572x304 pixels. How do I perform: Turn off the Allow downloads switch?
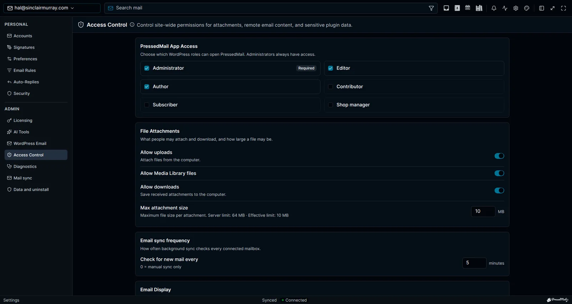499,191
